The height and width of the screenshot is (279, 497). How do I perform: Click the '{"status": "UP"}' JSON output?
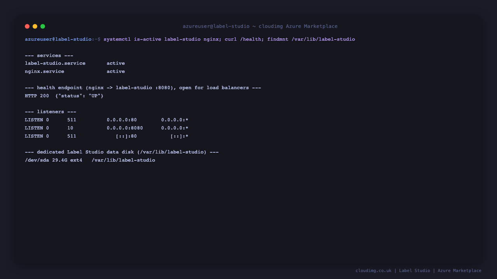79,96
